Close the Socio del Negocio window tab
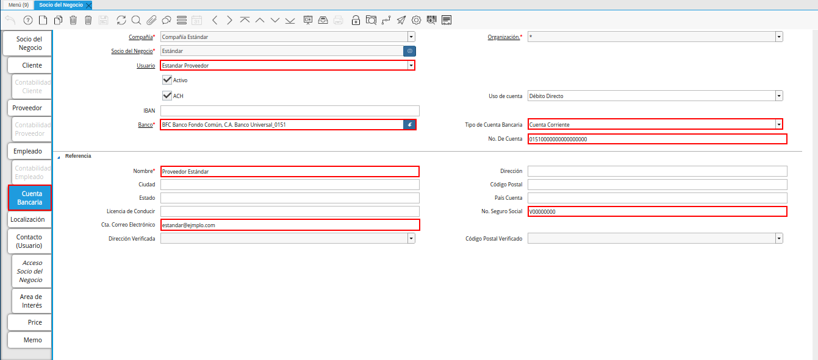818x360 pixels. pyautogui.click(x=89, y=5)
